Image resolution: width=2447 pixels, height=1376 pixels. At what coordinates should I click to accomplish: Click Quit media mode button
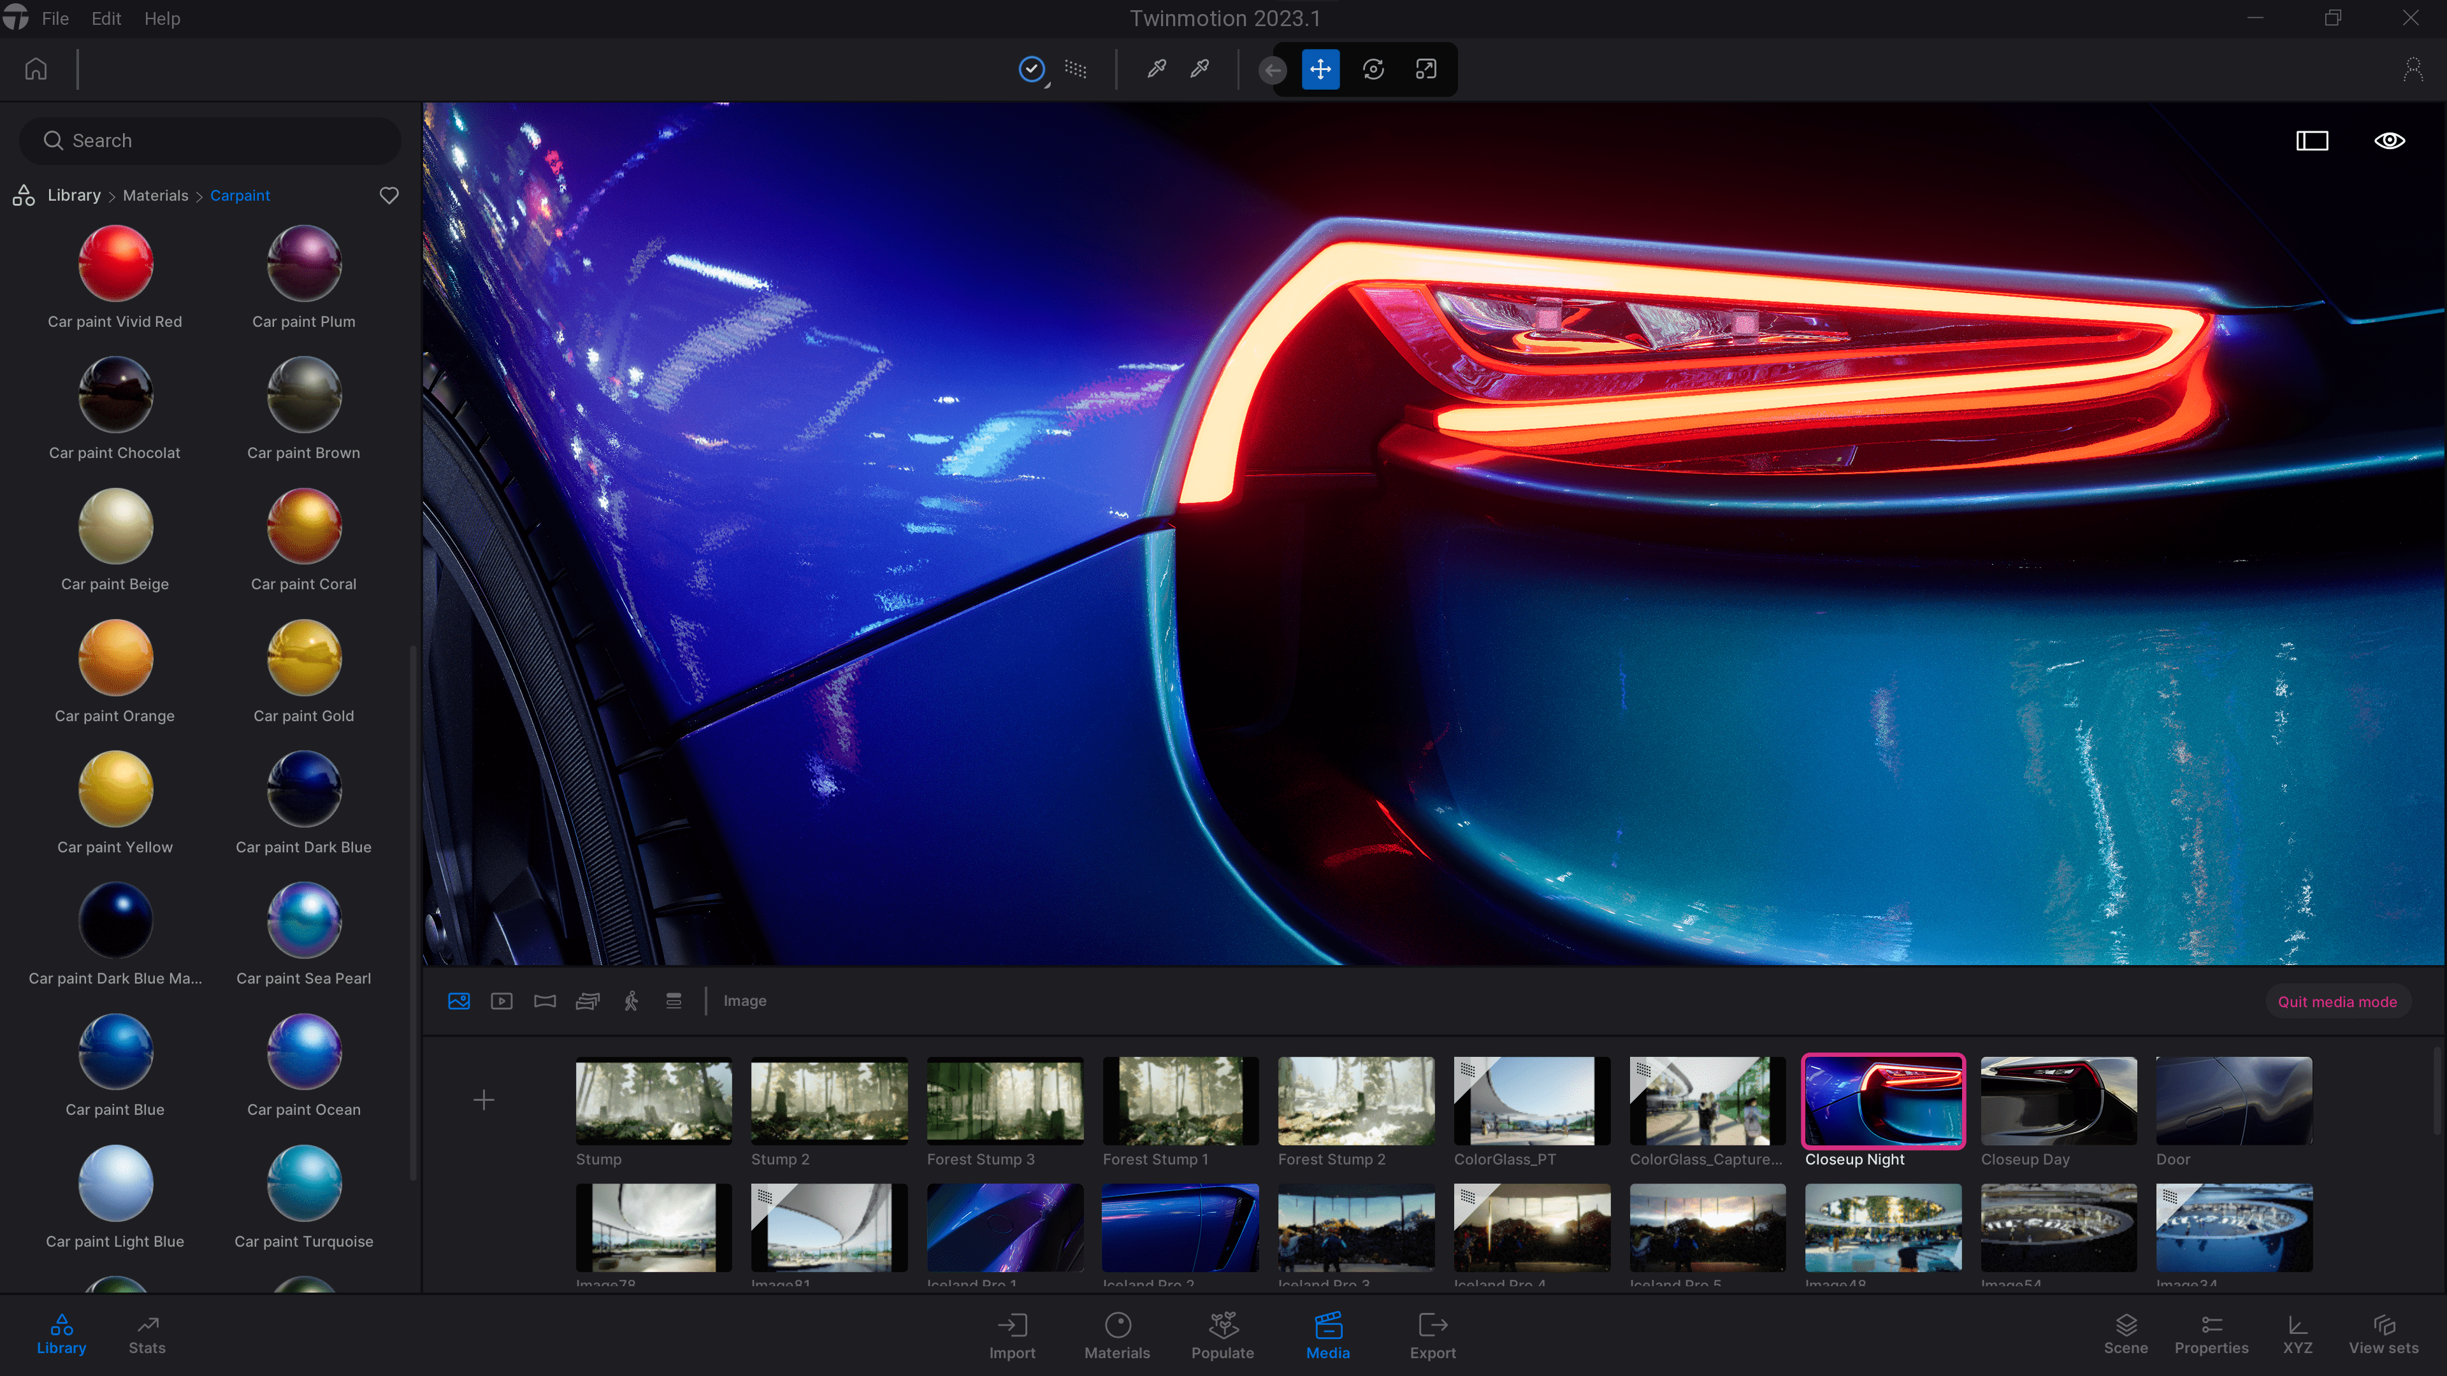[x=2337, y=1002]
